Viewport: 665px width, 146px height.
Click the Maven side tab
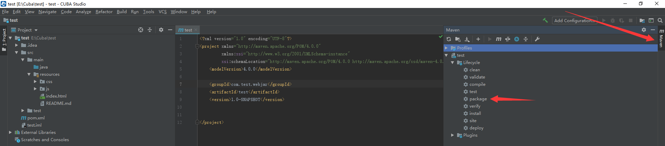click(x=661, y=39)
